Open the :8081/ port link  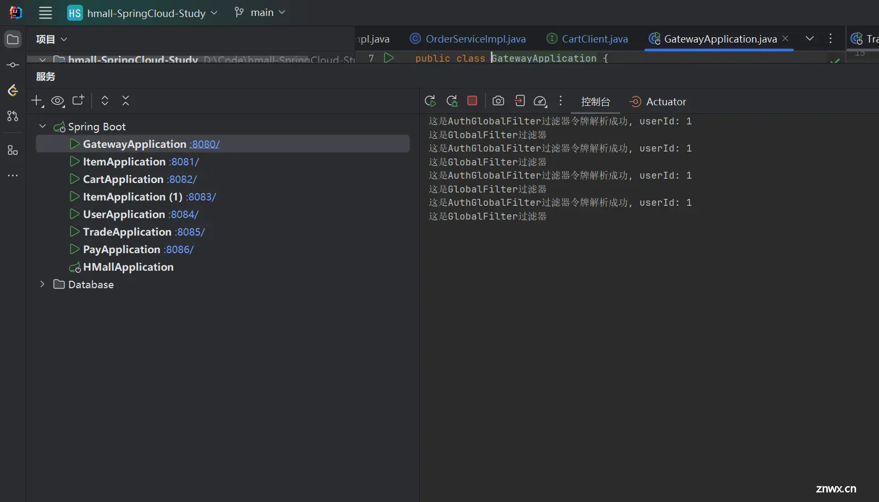pyautogui.click(x=184, y=162)
